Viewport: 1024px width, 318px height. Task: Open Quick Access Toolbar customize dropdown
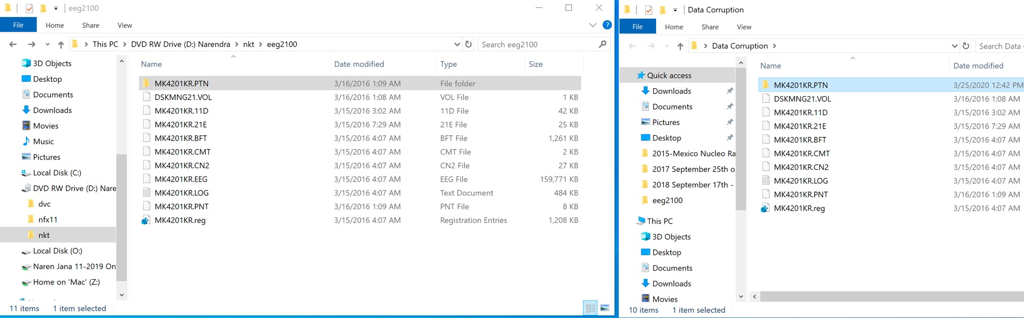(56, 8)
